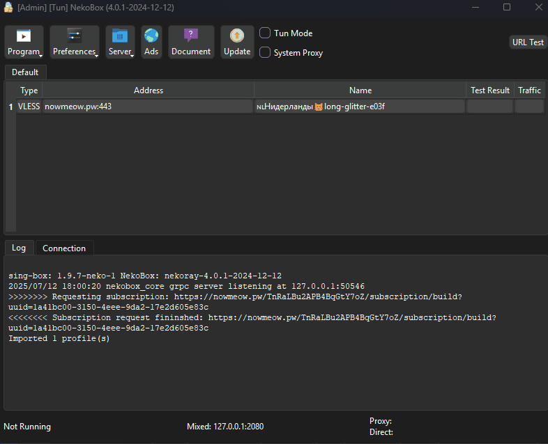Expand the Server dropdown arrow

(x=132, y=55)
